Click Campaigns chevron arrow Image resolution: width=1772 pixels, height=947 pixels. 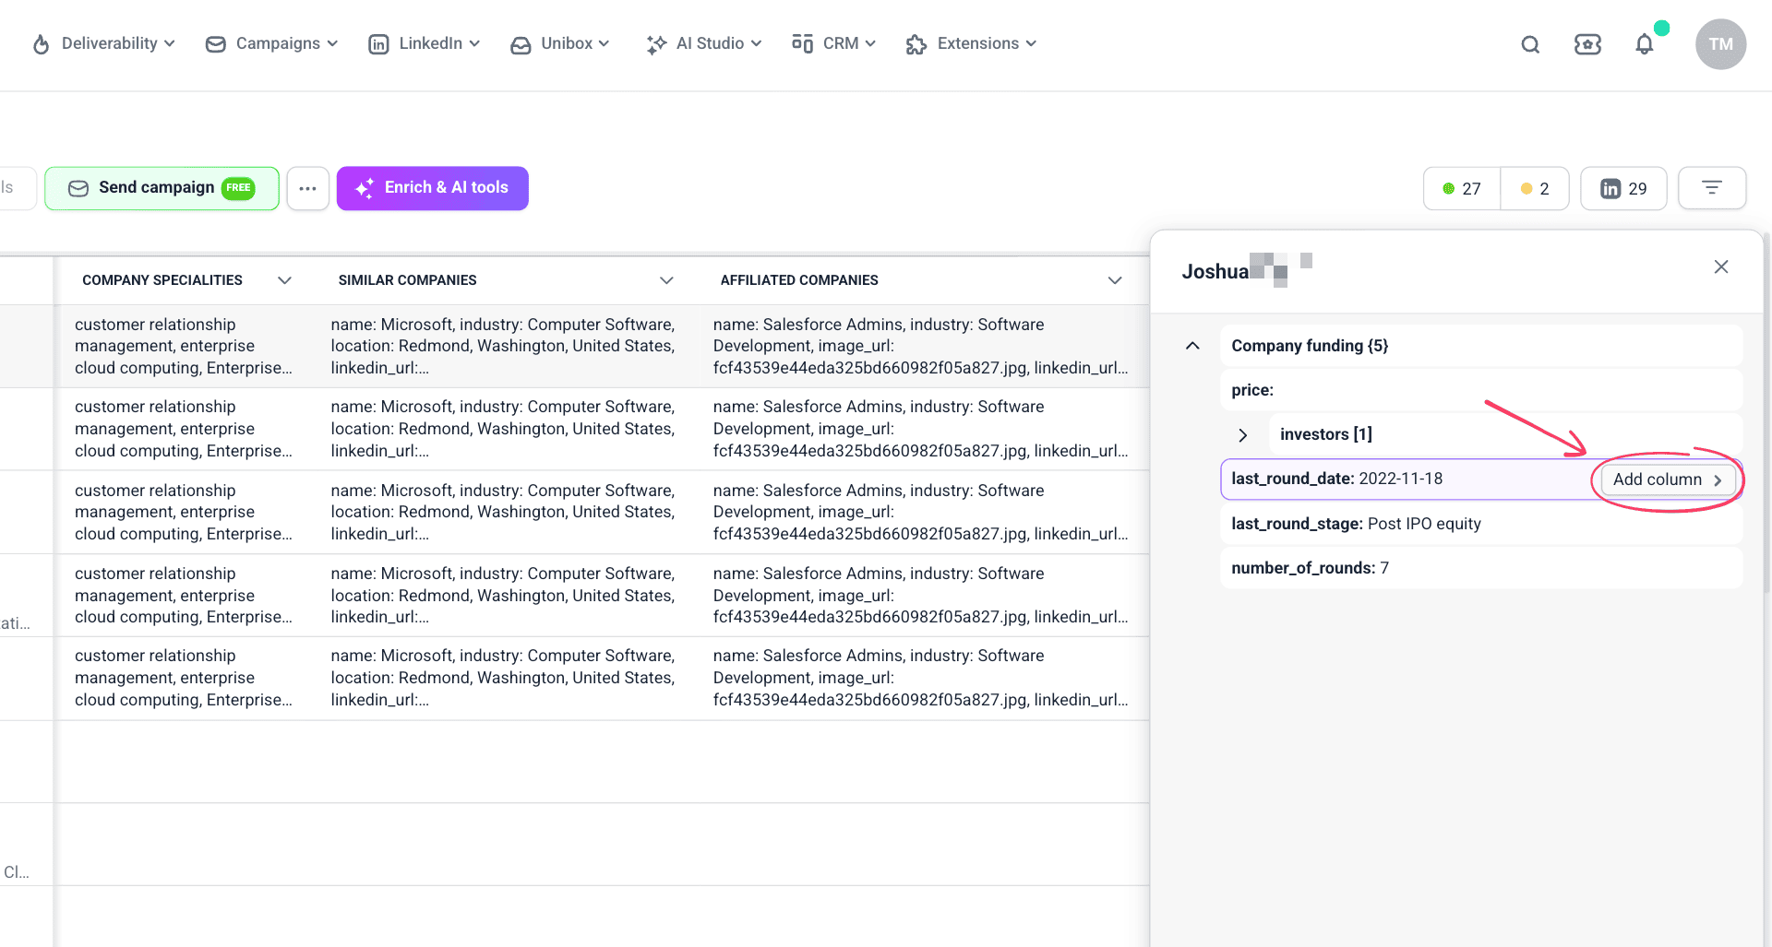(332, 43)
